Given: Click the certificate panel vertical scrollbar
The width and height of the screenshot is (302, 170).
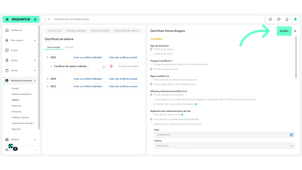Looking at the screenshot, I should 296,58.
